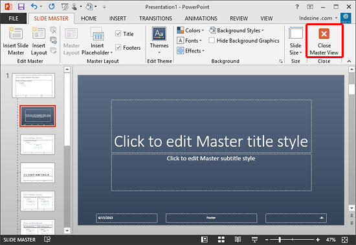Image resolution: width=356 pixels, height=245 pixels.
Task: Click the spell check icon in status bar
Action: pos(47,239)
